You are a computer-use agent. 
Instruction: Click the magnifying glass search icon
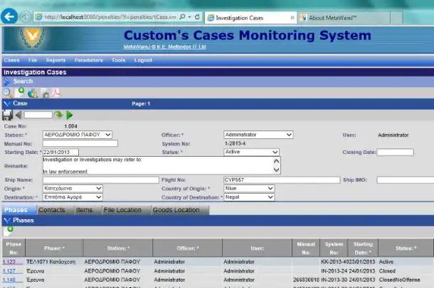pyautogui.click(x=7, y=92)
